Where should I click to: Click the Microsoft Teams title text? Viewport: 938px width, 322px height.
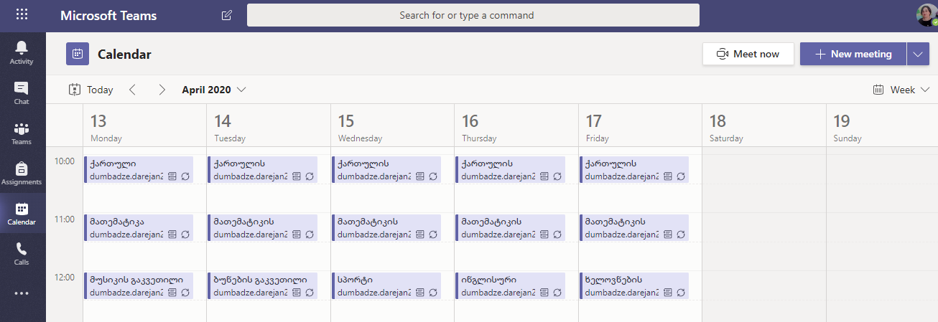108,15
